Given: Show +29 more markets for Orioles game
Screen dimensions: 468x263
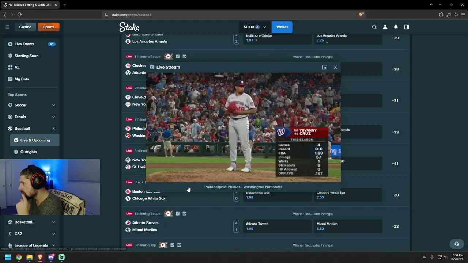Looking at the screenshot, I should pyautogui.click(x=395, y=38).
